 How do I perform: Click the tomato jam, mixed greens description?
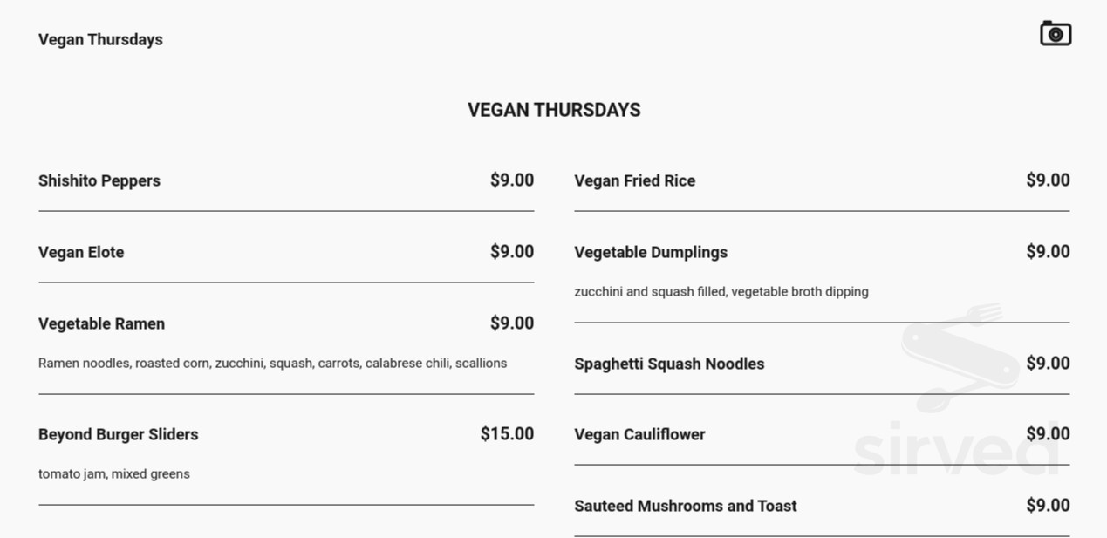pos(114,473)
